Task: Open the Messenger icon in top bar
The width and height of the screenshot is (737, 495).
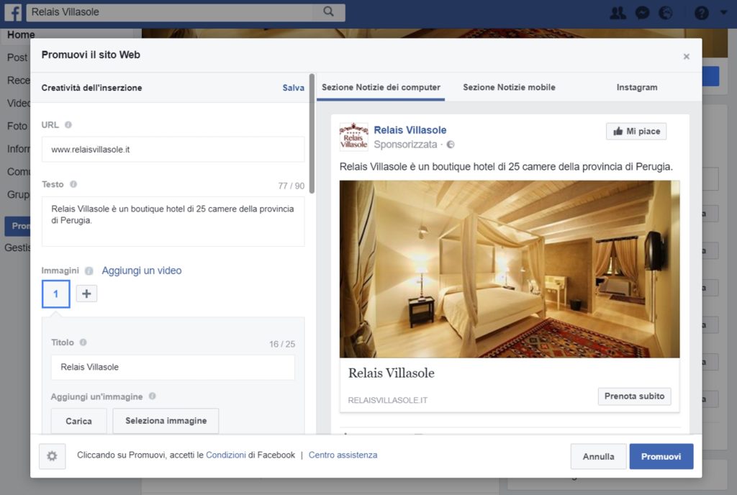Action: [x=643, y=12]
